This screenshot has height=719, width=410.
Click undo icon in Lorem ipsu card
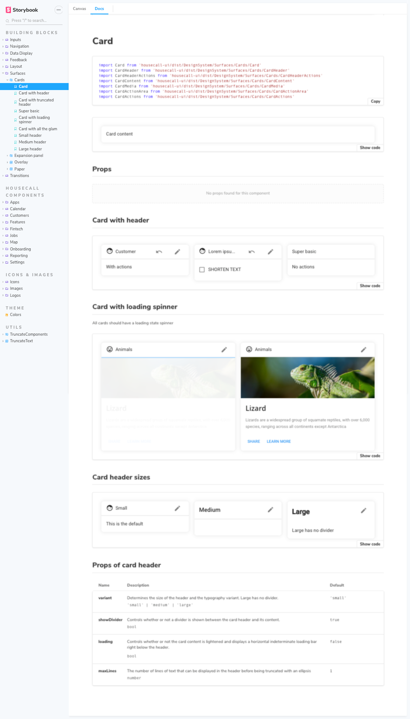pos(252,252)
